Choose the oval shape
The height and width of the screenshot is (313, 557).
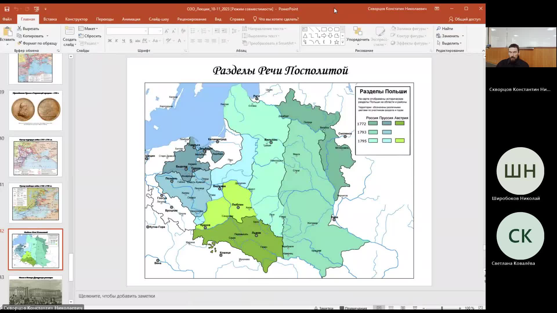tap(330, 29)
